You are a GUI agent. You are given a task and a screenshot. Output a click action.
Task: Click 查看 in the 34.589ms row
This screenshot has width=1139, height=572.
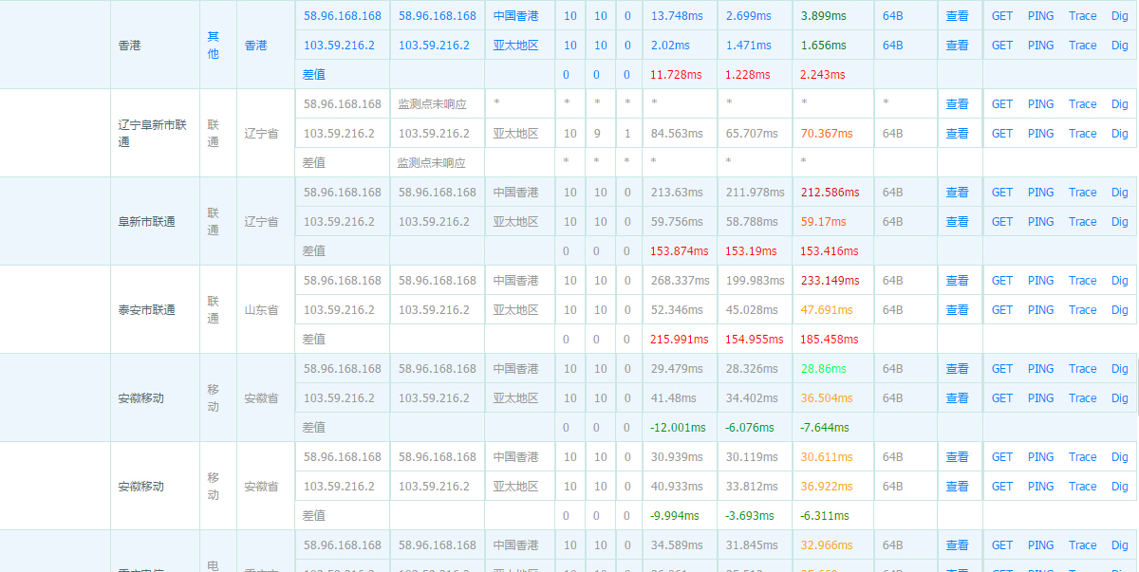click(x=958, y=545)
